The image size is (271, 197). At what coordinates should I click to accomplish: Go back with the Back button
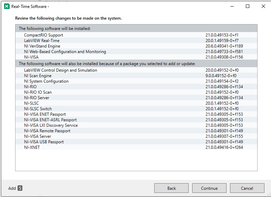[x=171, y=188]
